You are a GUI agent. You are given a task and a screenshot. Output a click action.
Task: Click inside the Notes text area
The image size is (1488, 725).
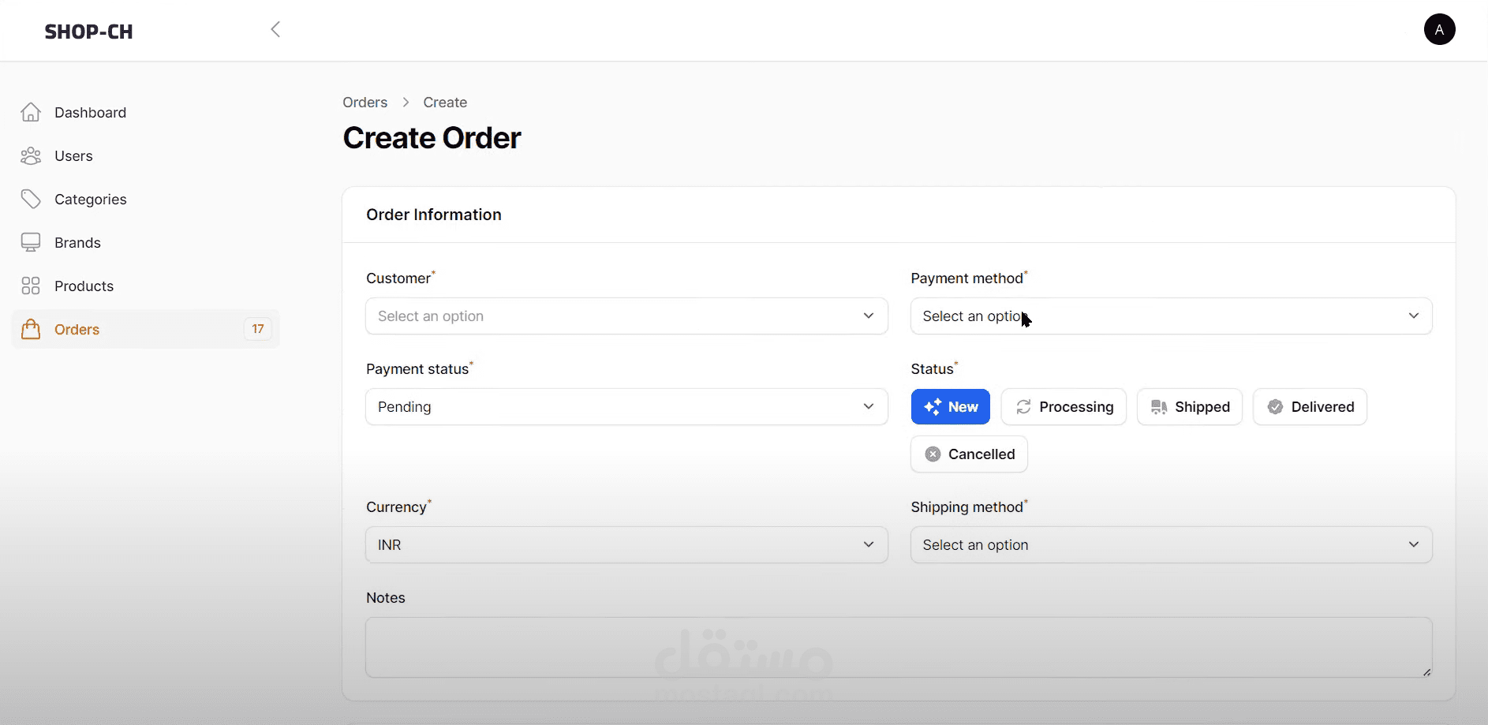tap(898, 647)
